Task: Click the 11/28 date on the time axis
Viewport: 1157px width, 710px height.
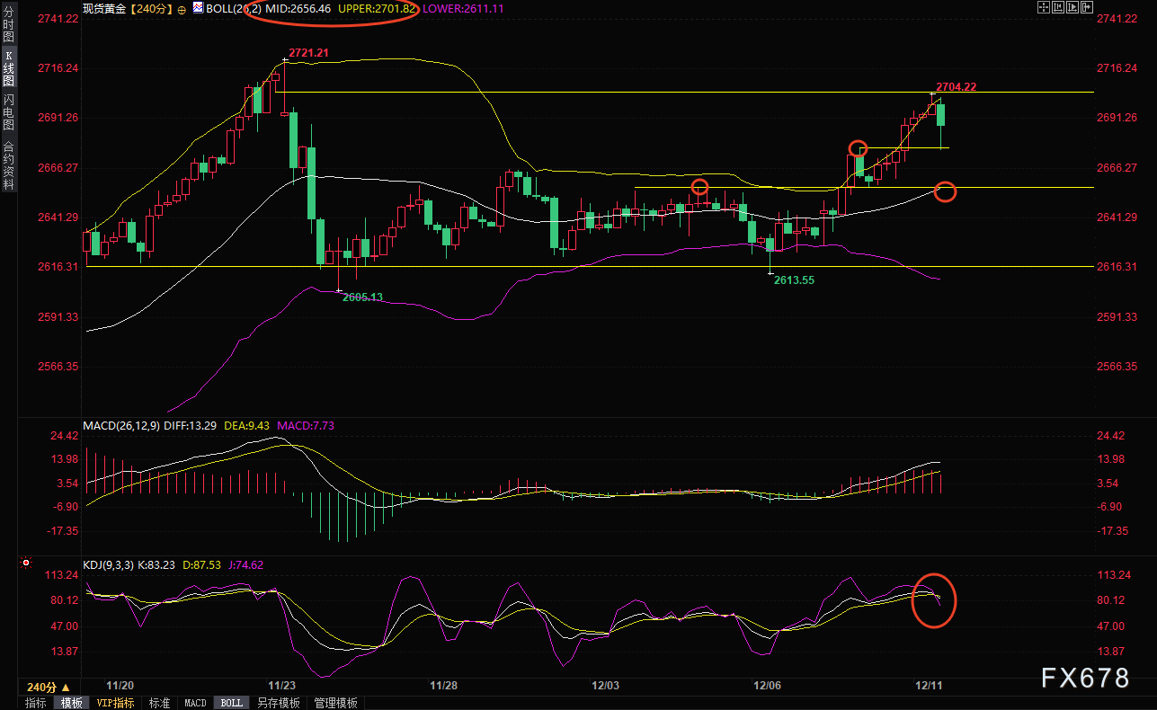Action: pos(444,686)
